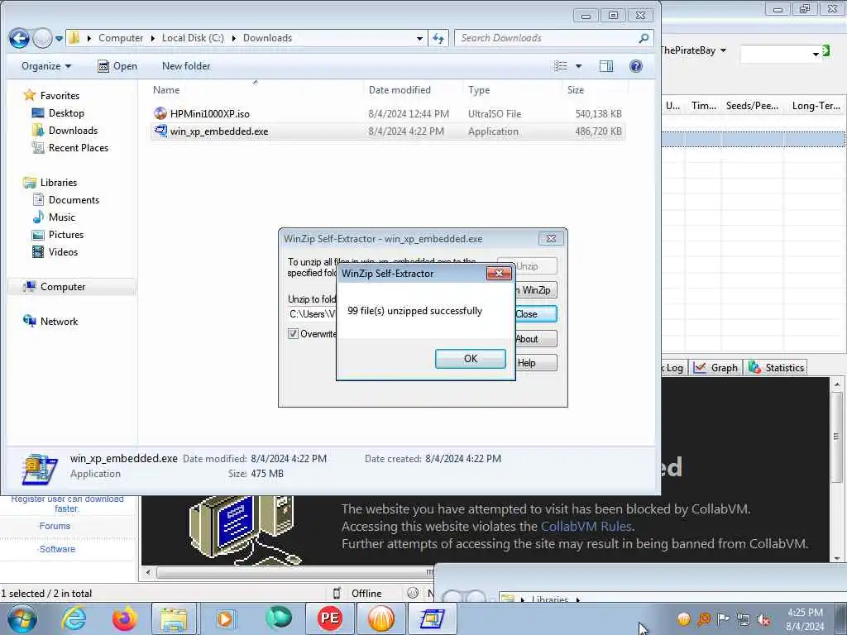Click Computer in the address breadcrumb
This screenshot has height=635, width=847.
pos(121,38)
